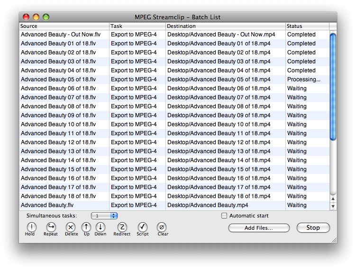Click the window resize grip corner

pos(334,240)
